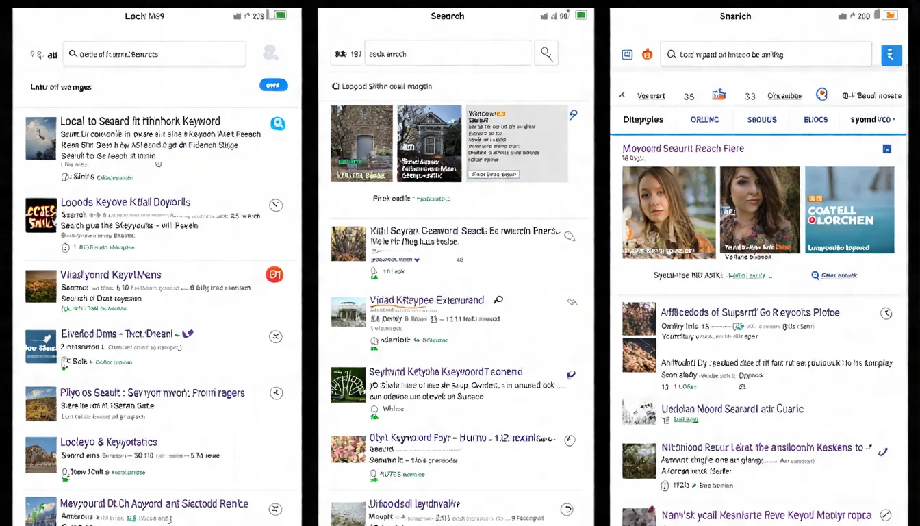Click the search input field in left panel

pos(154,54)
